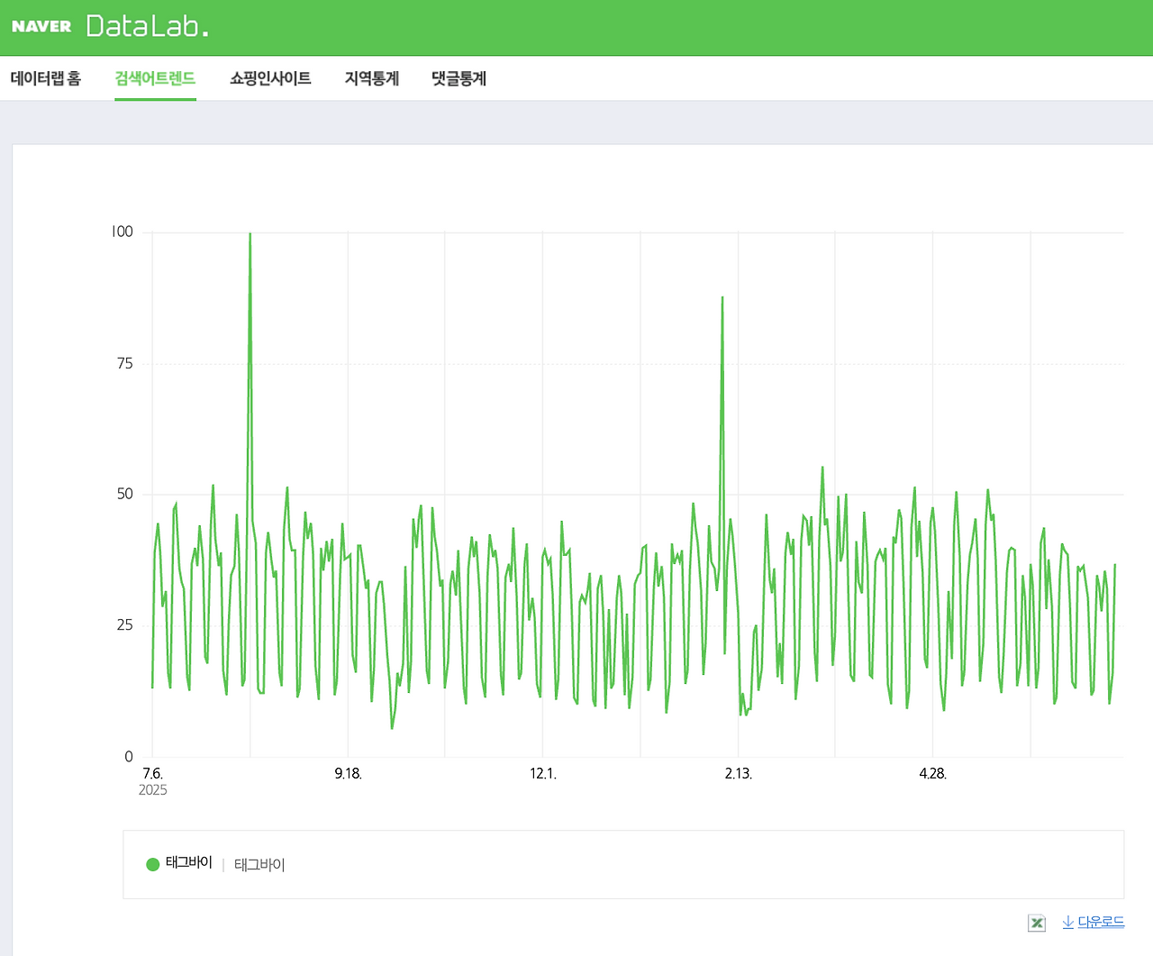The width and height of the screenshot is (1153, 956).
Task: Click the gray 태그바이 keyword text
Action: (x=259, y=864)
